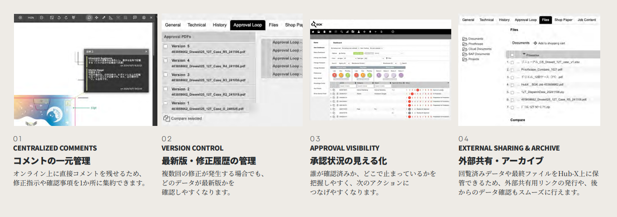Sort files using the Filename triangle arrow
The width and height of the screenshot is (617, 217).
(x=524, y=54)
